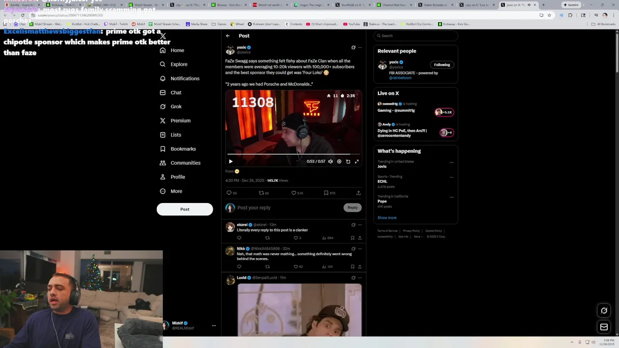Go back with the Post arrow
The height and width of the screenshot is (348, 619).
pos(228,36)
